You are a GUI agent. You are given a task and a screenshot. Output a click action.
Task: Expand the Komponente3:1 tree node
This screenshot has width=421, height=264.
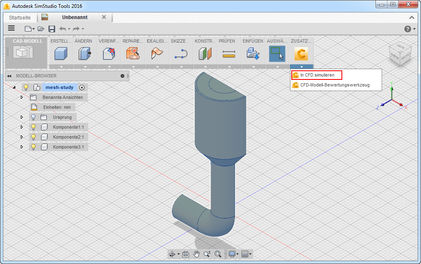click(x=22, y=147)
